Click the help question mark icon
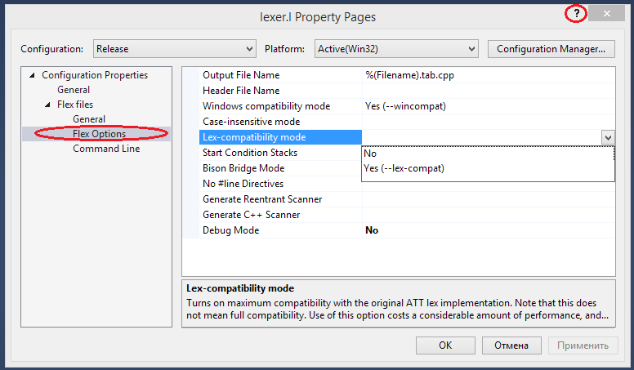This screenshot has height=370, width=634. point(577,14)
